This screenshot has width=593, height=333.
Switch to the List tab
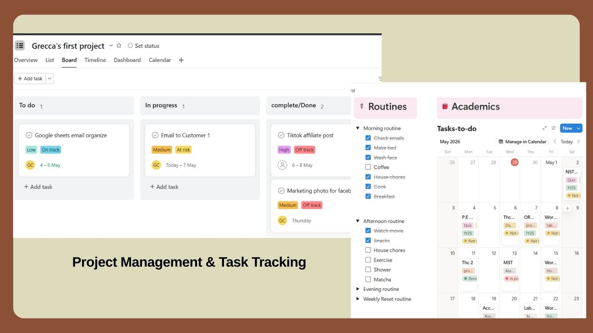(x=50, y=60)
